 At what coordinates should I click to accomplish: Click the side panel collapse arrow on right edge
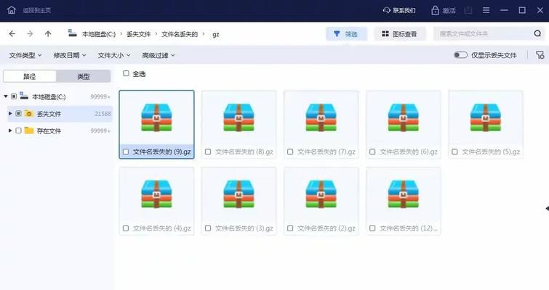pos(547,208)
